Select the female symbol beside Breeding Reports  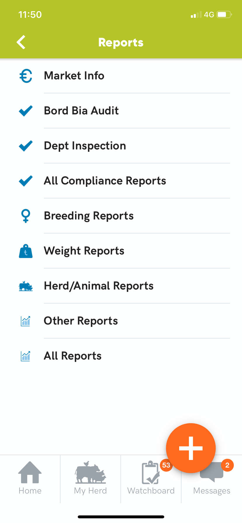(26, 216)
